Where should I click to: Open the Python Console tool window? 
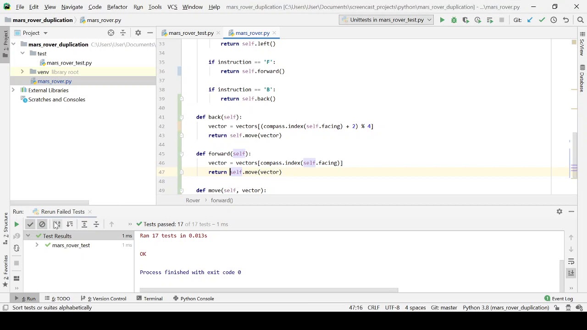tap(194, 298)
